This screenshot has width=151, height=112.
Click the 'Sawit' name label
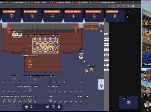pos(50,96)
